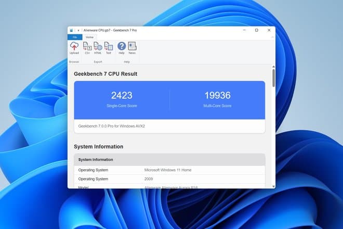The image size is (343, 229).
Task: Click the System Information section heading
Action: coord(98,147)
